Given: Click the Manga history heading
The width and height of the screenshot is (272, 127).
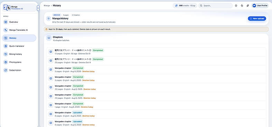Looking at the screenshot, I should coord(60,18).
